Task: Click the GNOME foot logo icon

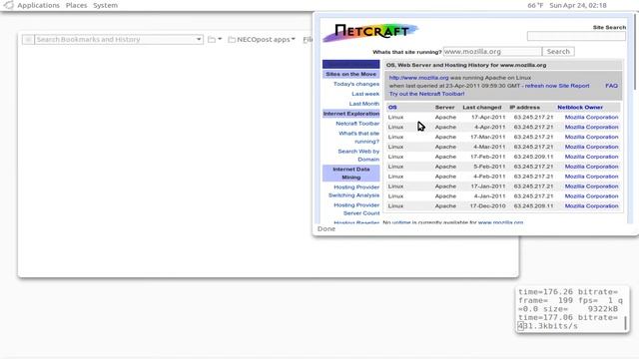Action: tap(8, 5)
